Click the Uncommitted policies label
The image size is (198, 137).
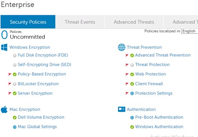point(27,37)
